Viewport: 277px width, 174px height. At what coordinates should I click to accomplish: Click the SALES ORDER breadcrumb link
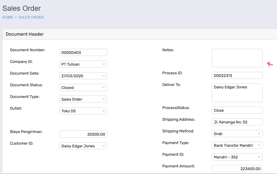[x=31, y=17]
